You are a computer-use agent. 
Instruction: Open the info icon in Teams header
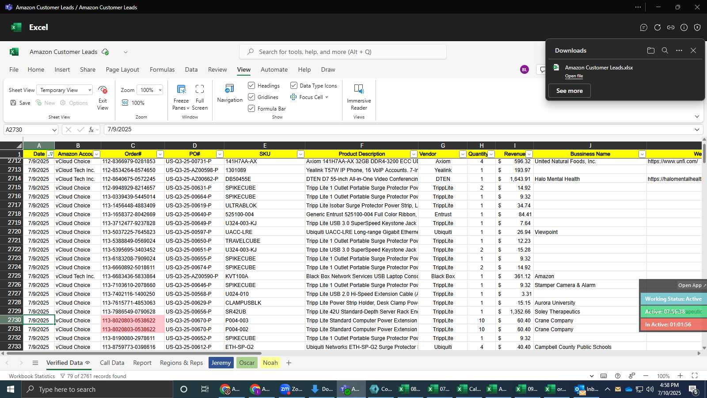point(684,27)
